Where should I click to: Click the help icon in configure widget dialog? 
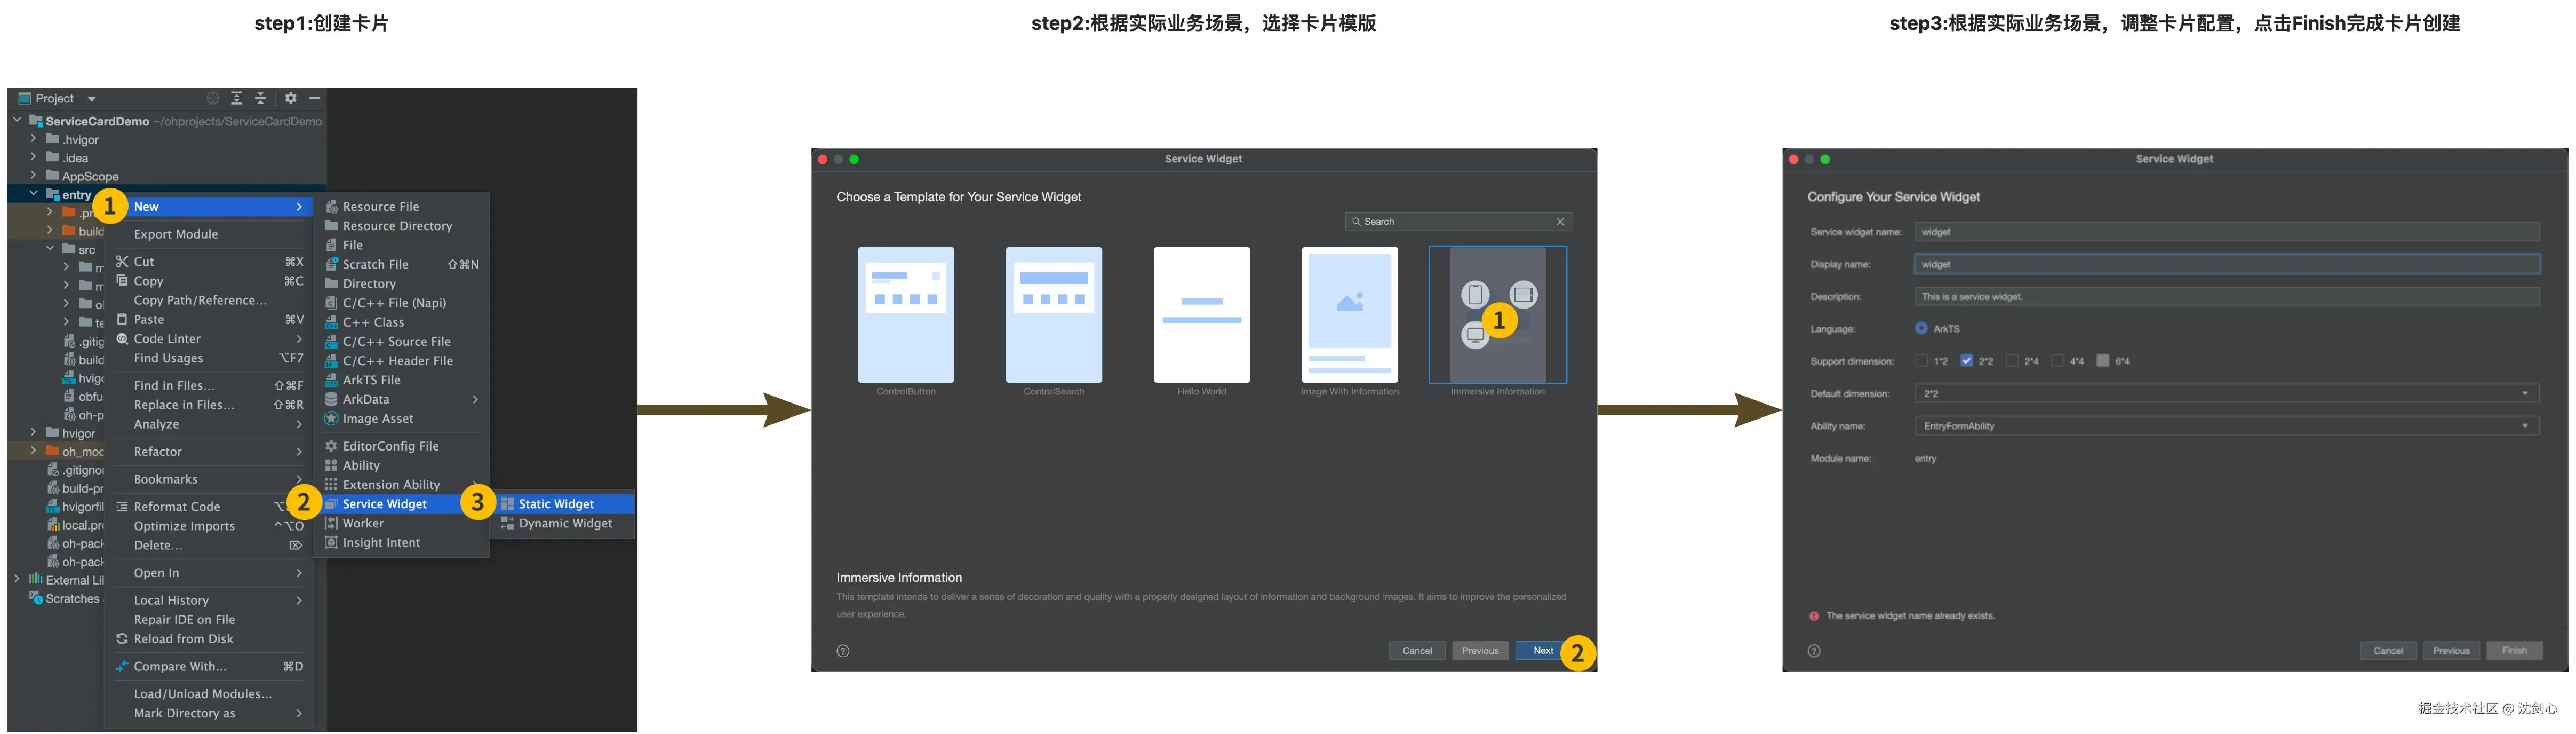[x=1814, y=651]
